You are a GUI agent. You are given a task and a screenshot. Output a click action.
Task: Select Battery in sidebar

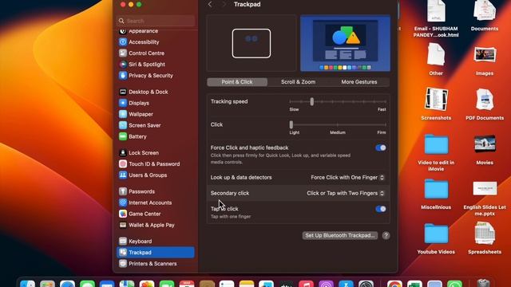(133, 136)
